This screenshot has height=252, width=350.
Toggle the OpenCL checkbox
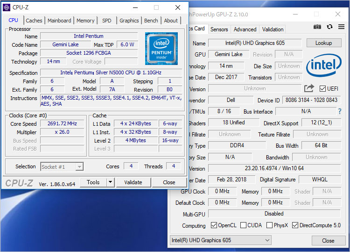tap(214, 225)
